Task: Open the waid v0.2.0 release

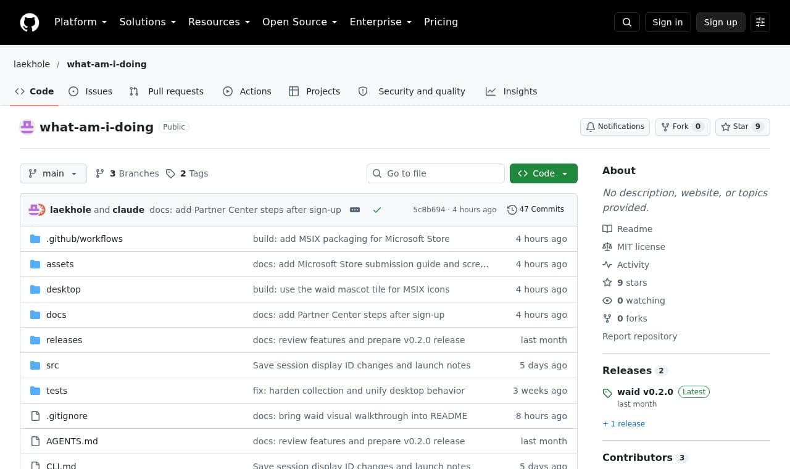Action: 645,392
